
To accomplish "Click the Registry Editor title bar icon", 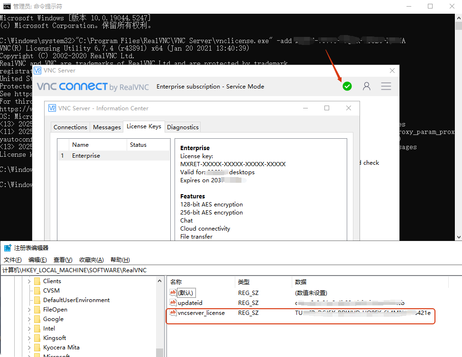I will [x=8, y=248].
